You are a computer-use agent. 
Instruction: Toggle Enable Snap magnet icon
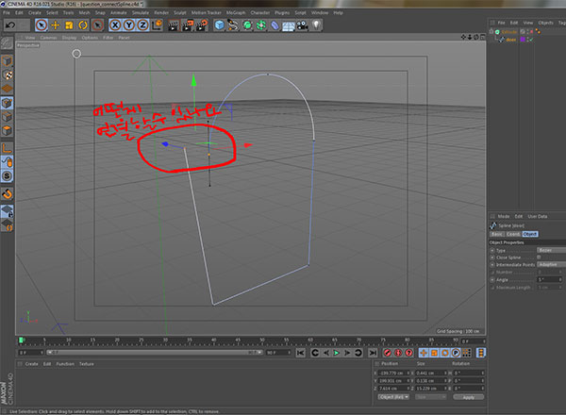[x=8, y=193]
